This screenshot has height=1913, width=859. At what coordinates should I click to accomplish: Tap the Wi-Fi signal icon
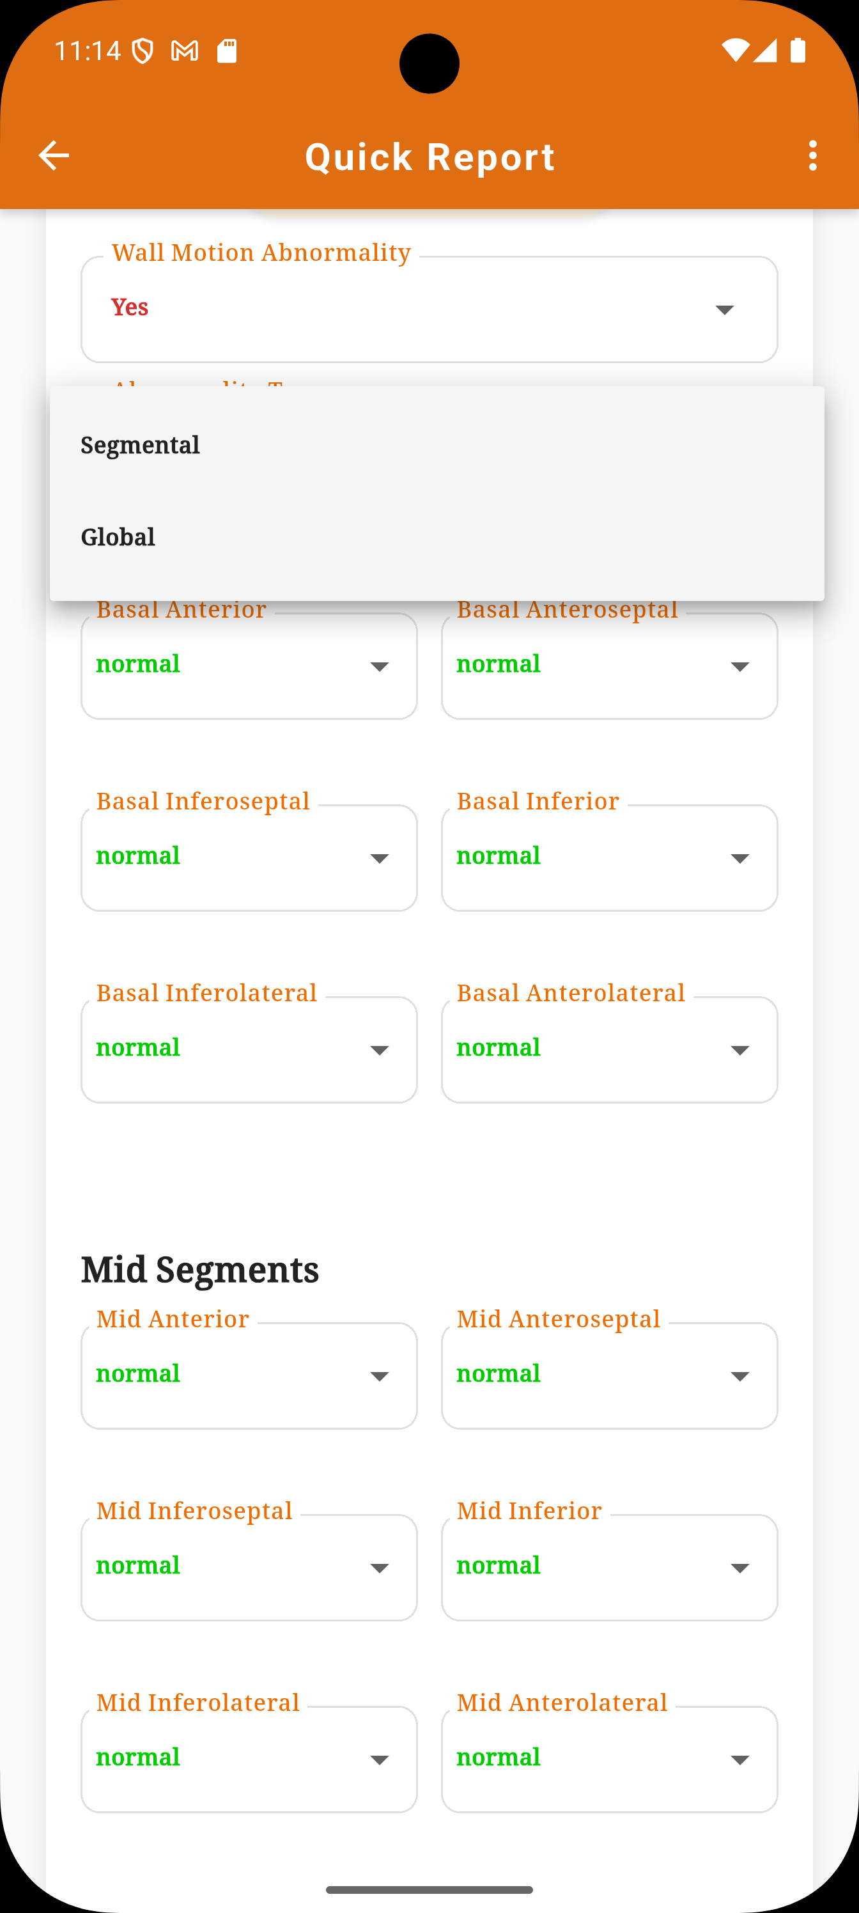735,50
